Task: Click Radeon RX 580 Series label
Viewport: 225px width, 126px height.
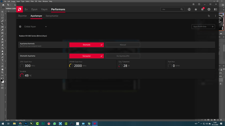Action: point(33,36)
